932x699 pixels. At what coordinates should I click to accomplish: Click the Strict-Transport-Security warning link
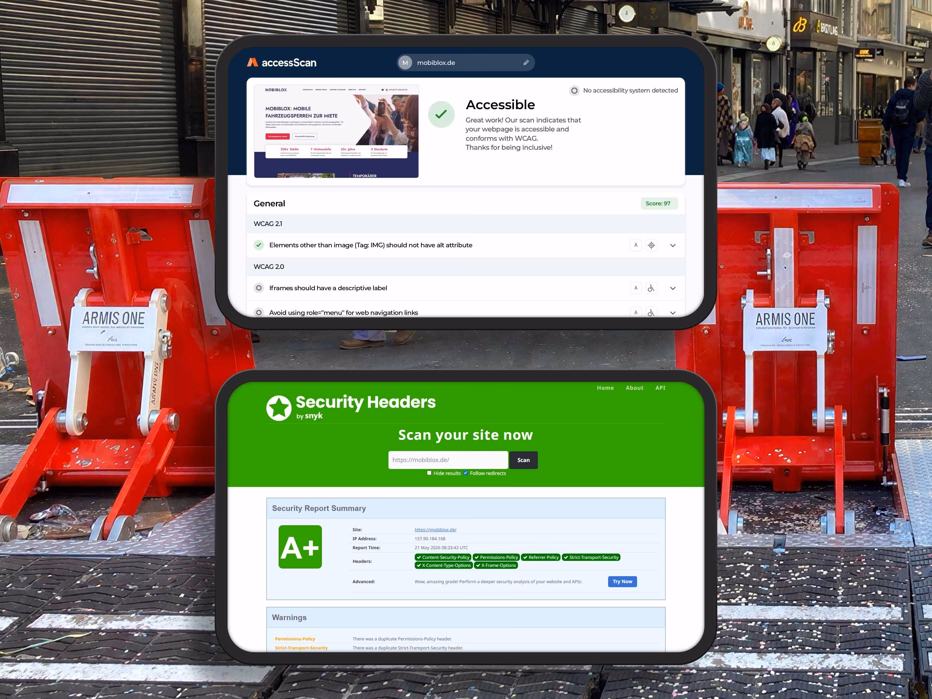[301, 648]
